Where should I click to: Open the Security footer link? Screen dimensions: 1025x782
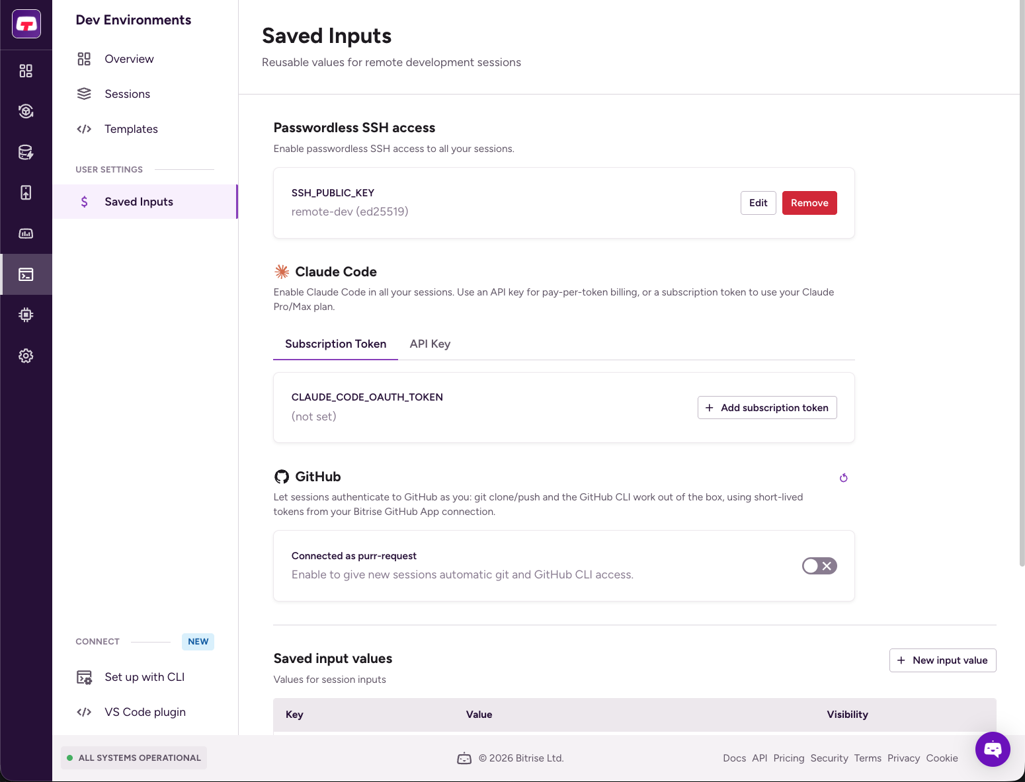[x=829, y=758]
